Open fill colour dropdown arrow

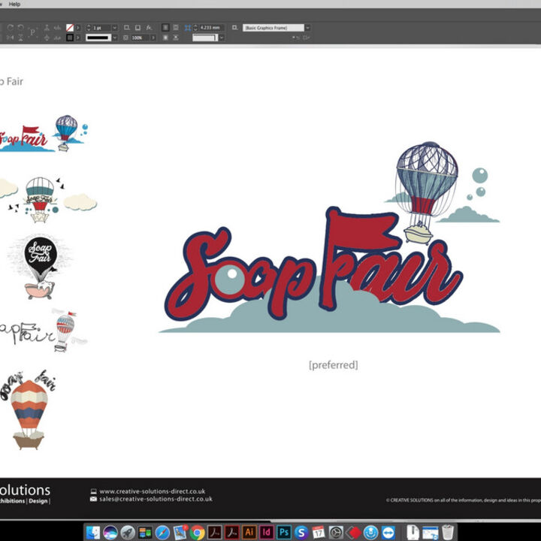[78, 27]
